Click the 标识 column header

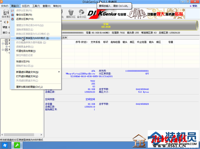point(106,42)
